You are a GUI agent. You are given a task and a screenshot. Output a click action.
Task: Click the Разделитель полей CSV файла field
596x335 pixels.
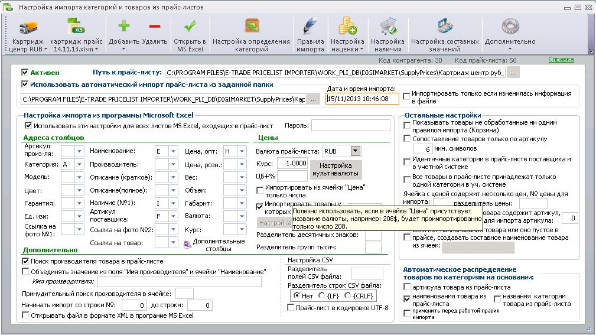[366, 273]
